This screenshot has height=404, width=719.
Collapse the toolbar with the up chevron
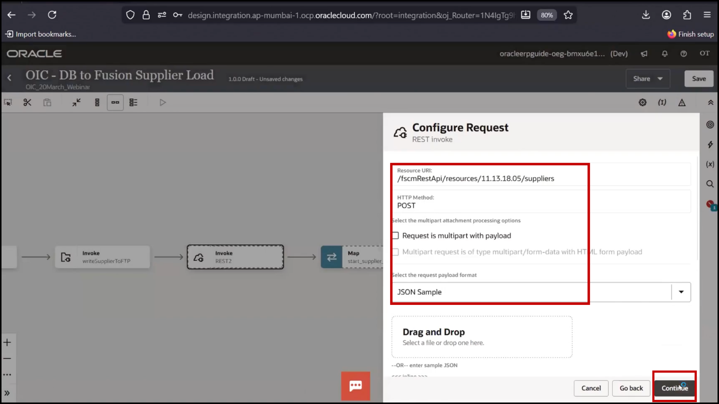tap(710, 102)
